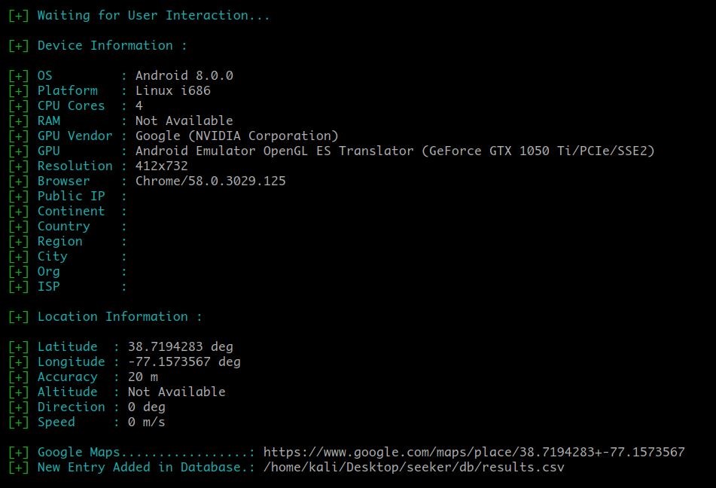Image resolution: width=716 pixels, height=488 pixels.
Task: Click the 412x732 resolution value
Action: tap(161, 166)
